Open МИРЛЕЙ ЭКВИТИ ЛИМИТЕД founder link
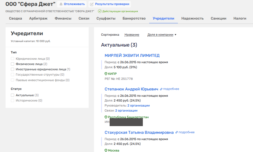The image size is (253, 152). (x=132, y=56)
